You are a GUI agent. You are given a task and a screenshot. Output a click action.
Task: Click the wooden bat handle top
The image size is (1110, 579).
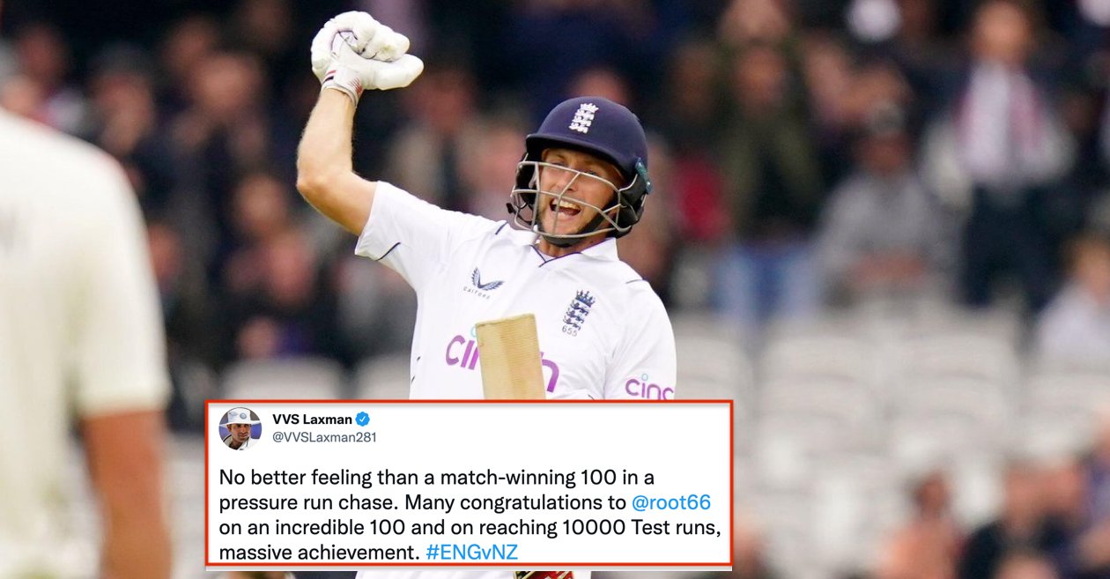[x=510, y=356]
